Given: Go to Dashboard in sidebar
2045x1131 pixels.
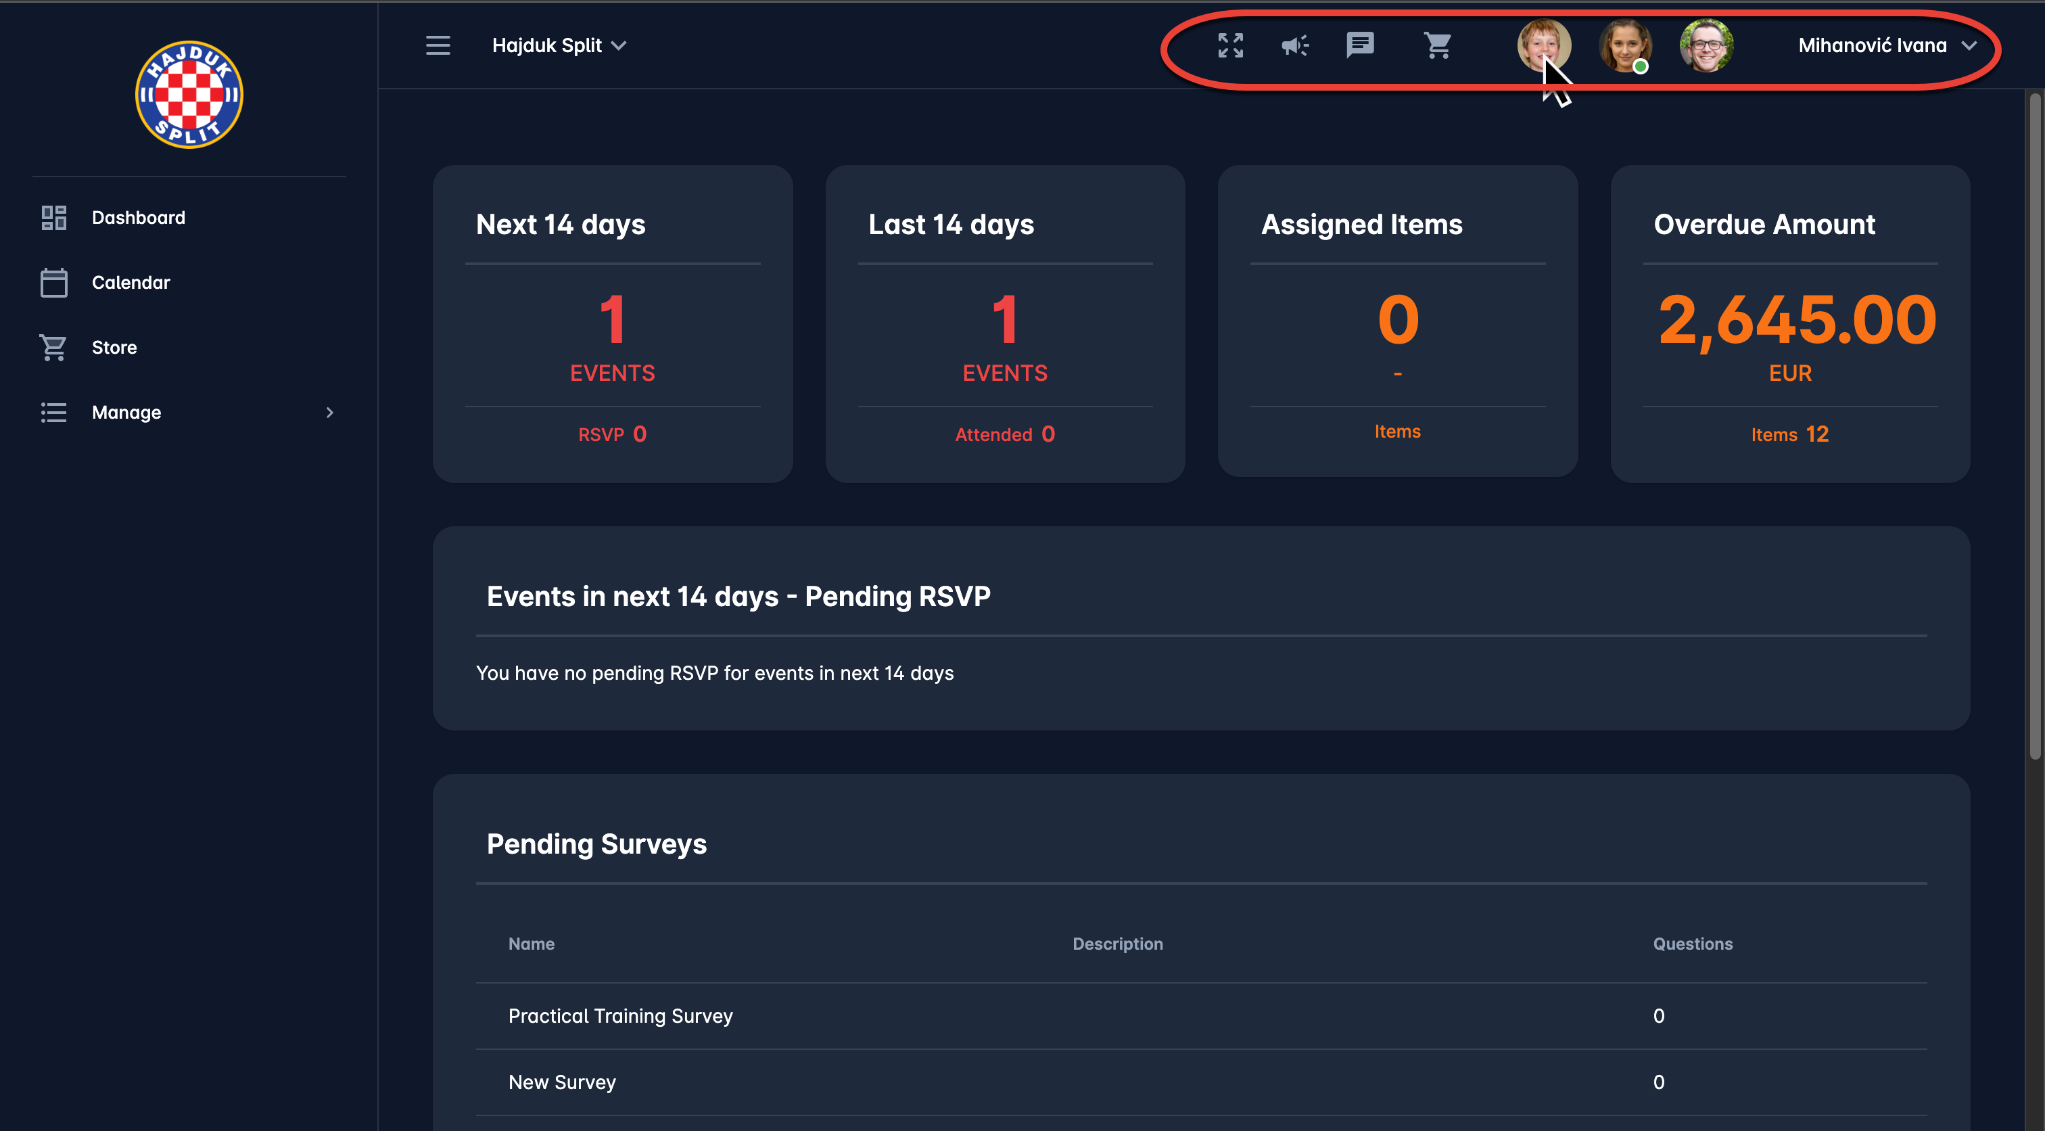Looking at the screenshot, I should click(138, 218).
